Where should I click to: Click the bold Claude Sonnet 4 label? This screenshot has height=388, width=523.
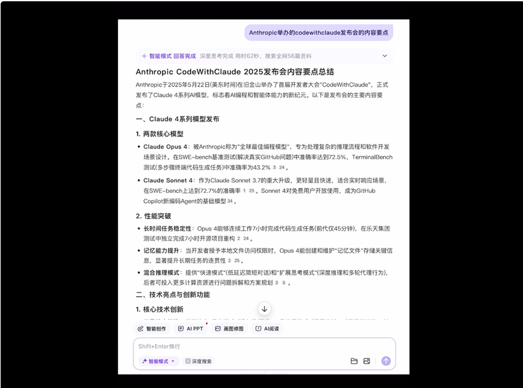(168, 180)
